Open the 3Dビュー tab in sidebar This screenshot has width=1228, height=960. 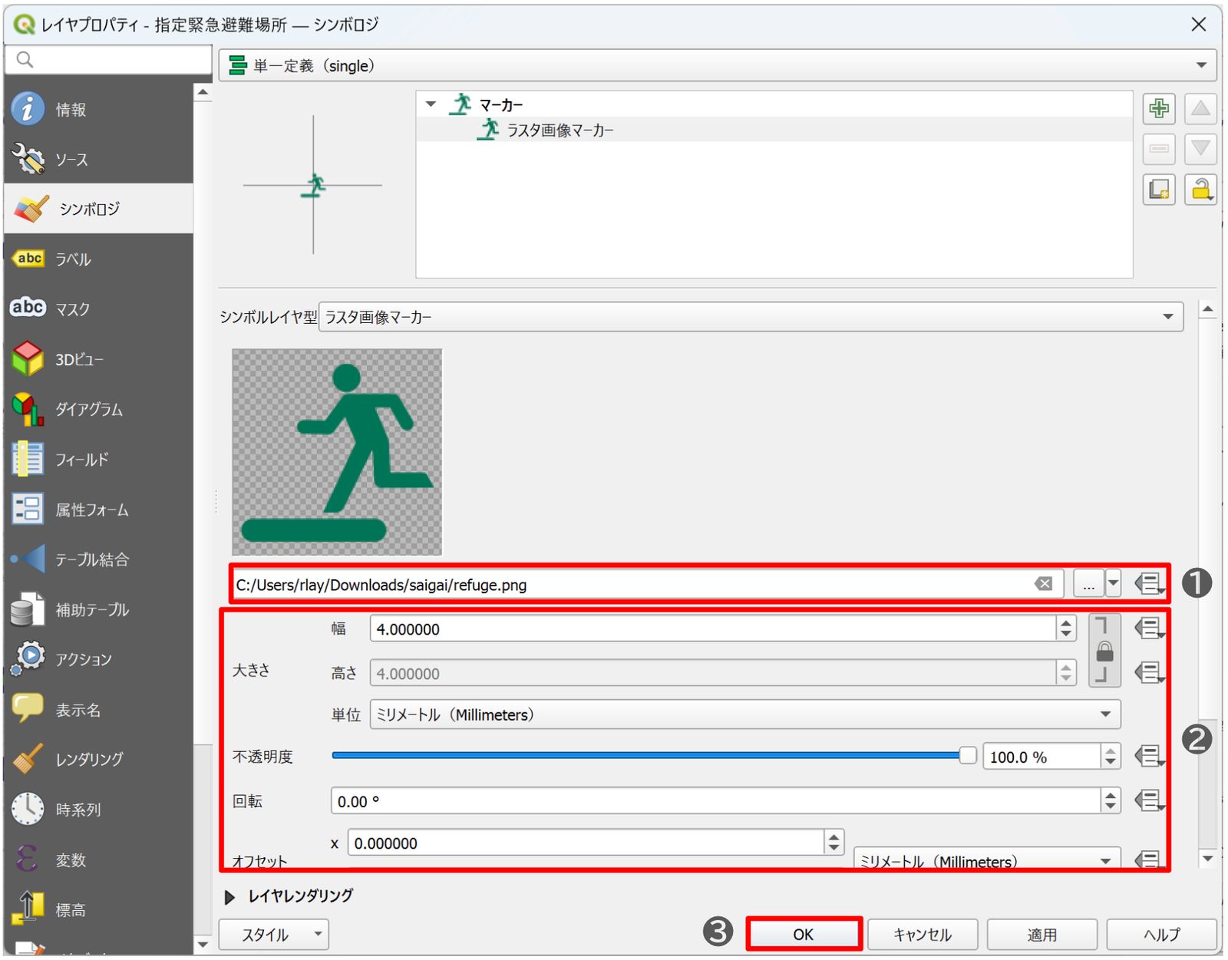pos(98,359)
